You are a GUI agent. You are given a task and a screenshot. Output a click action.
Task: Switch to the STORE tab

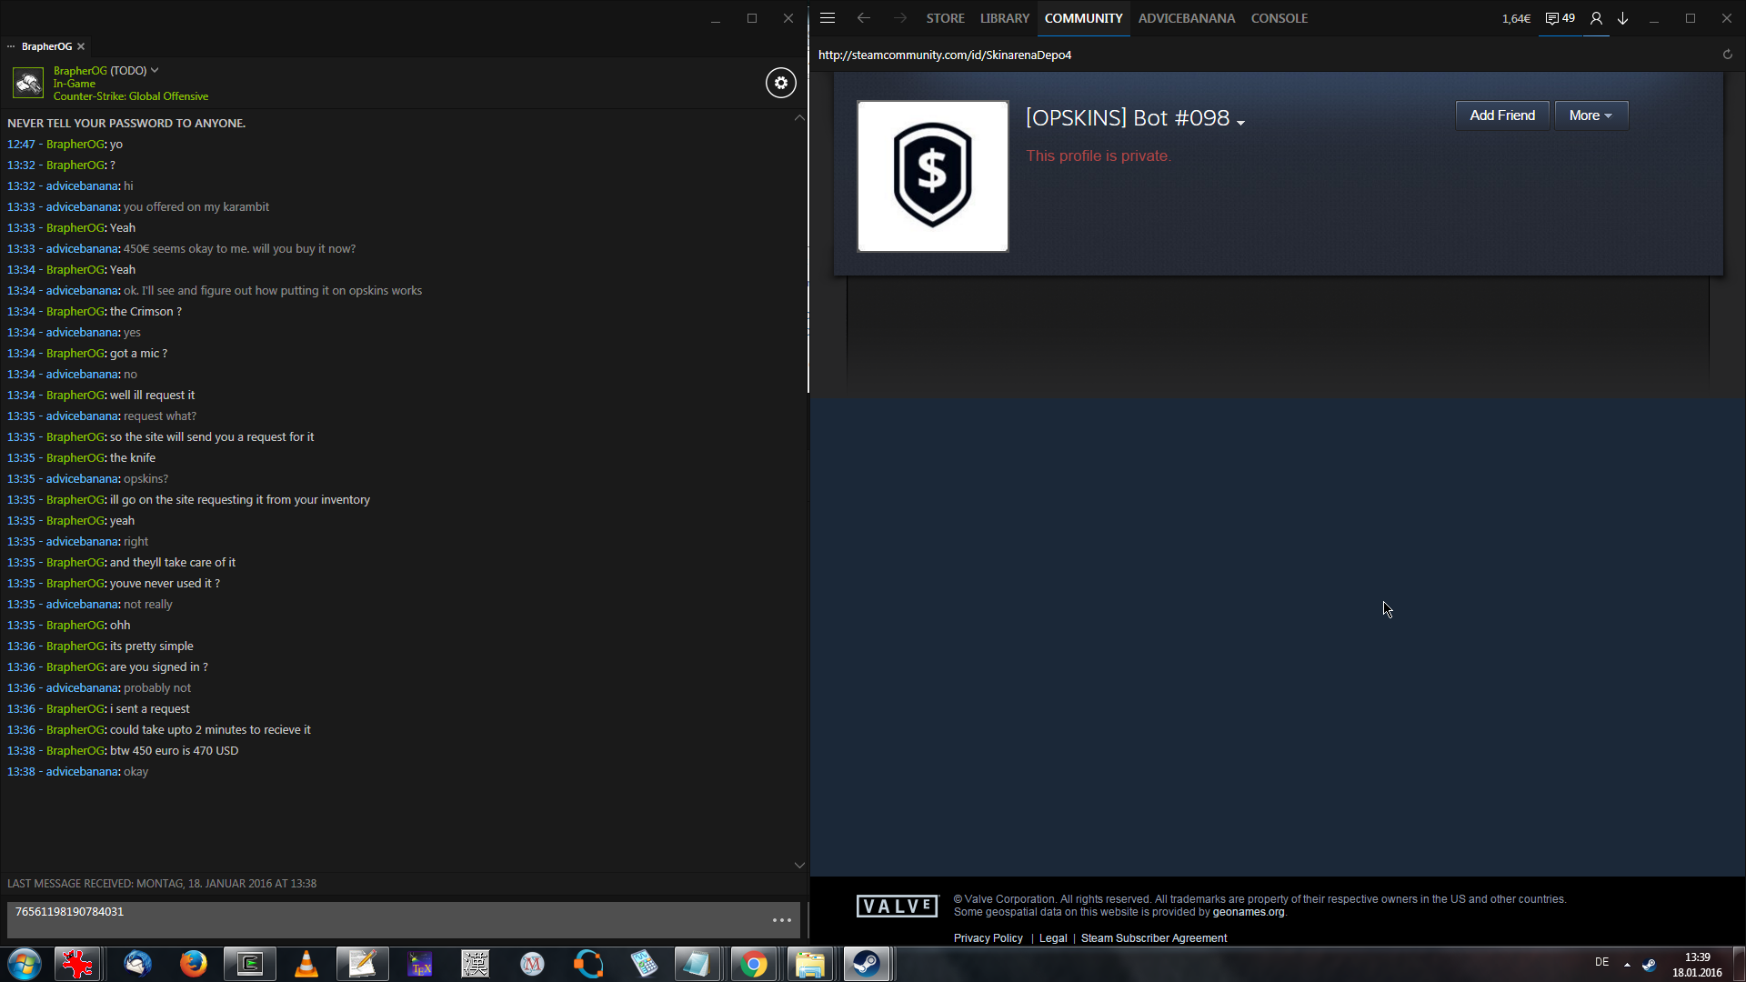(x=945, y=18)
